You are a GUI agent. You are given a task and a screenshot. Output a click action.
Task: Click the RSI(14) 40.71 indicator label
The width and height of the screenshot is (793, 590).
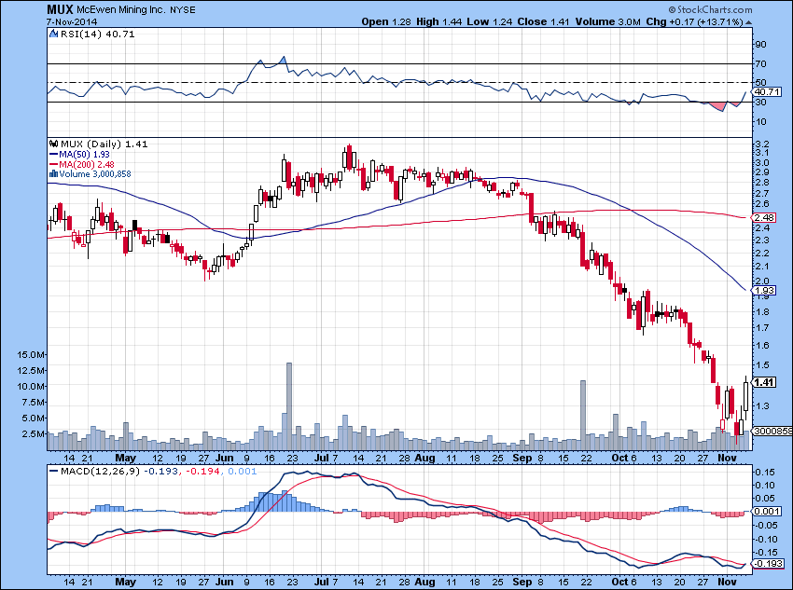coord(98,34)
